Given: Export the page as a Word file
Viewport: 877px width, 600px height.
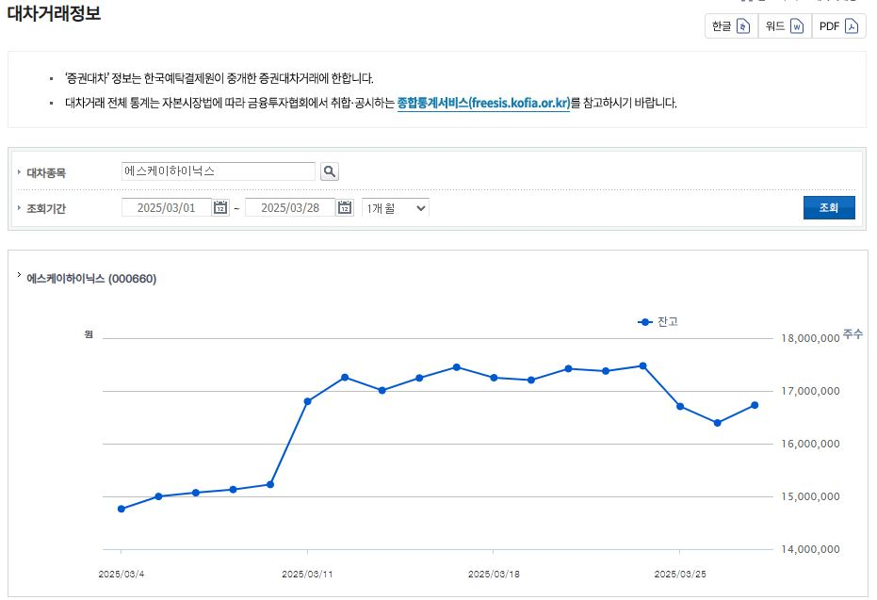Looking at the screenshot, I should (x=785, y=26).
